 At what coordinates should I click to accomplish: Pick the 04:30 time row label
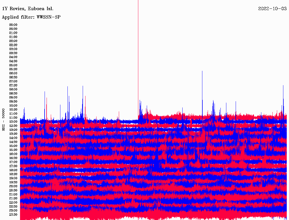click(13, 61)
